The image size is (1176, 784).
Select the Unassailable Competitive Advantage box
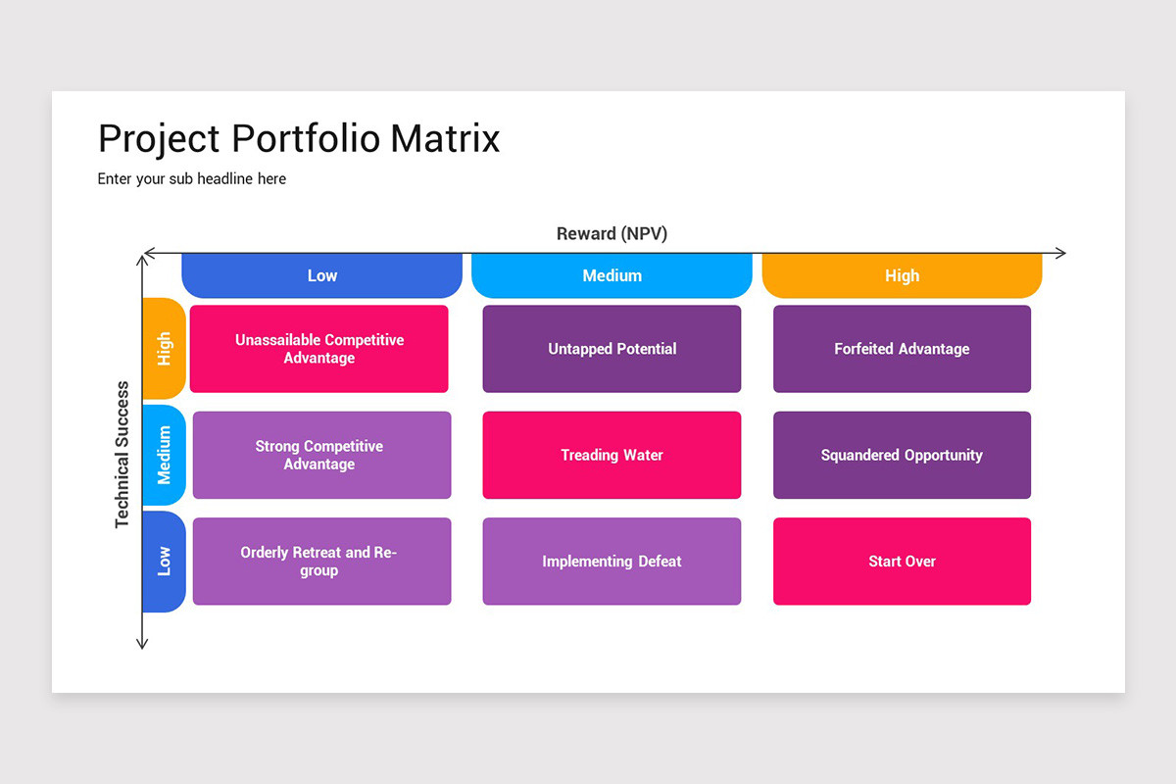[x=319, y=349]
